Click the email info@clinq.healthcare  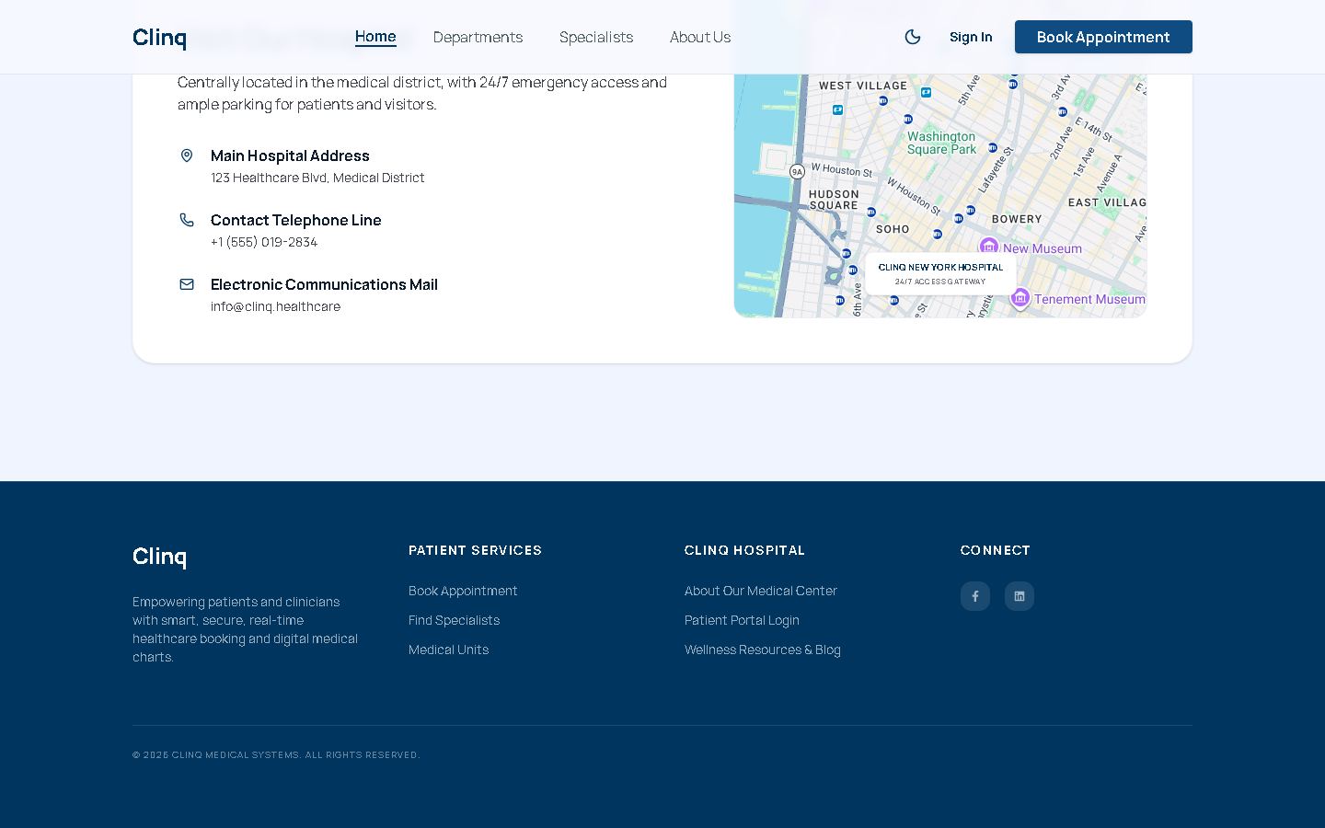point(275,306)
